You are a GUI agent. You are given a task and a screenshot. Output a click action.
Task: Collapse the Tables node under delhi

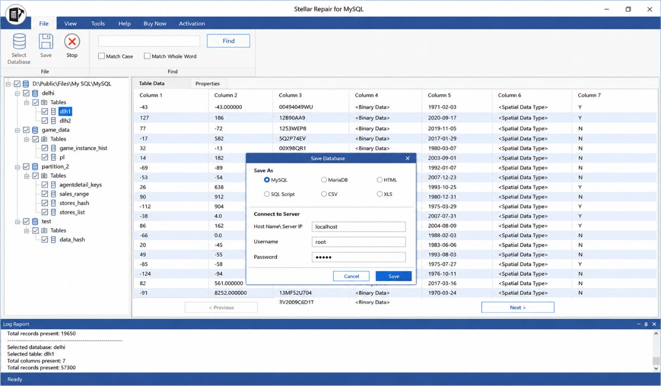[x=27, y=102]
